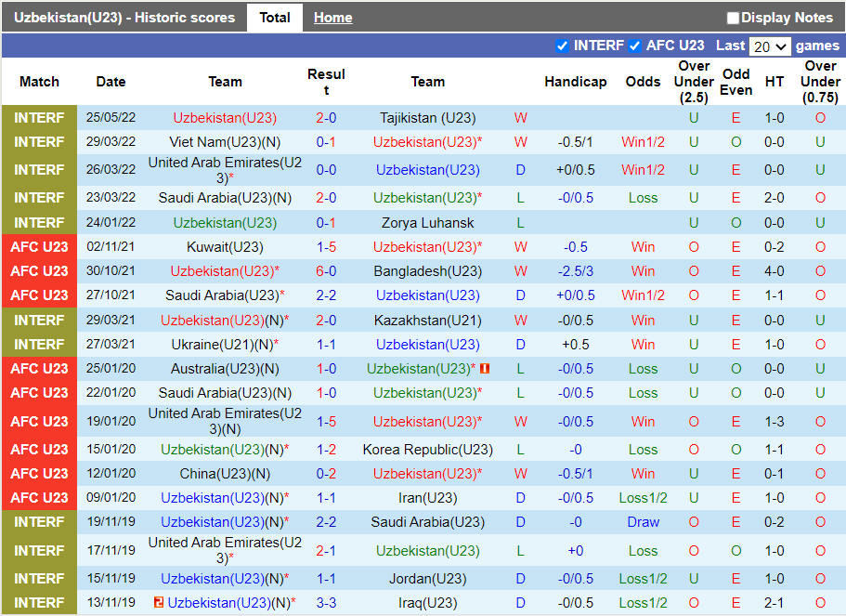Click Australia(U23)(N) team name
Image resolution: width=846 pixels, height=616 pixels.
(225, 369)
